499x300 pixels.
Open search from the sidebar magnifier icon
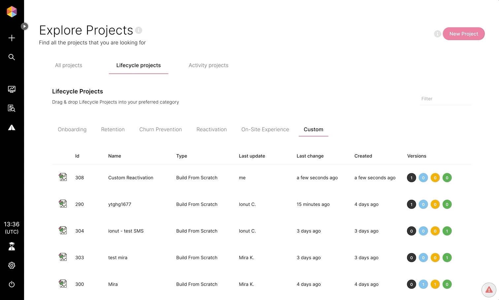[12, 57]
